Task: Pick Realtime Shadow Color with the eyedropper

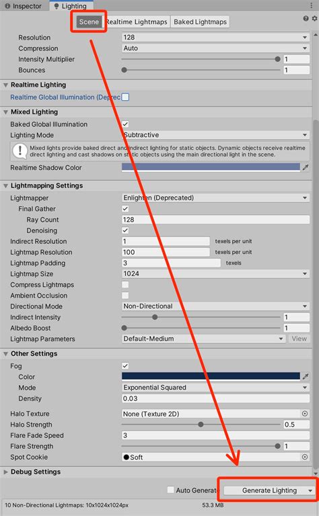Action: click(306, 167)
